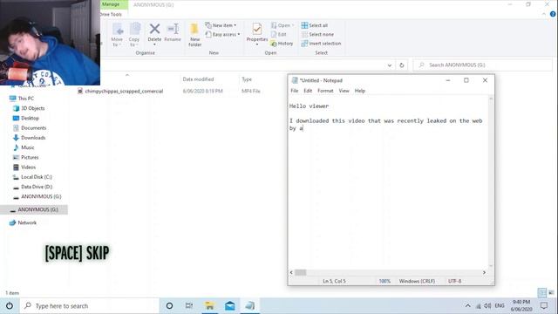Click the Notepad horizontal scrollbar thumb
Image resolution: width=558 pixels, height=314 pixels.
[300, 272]
